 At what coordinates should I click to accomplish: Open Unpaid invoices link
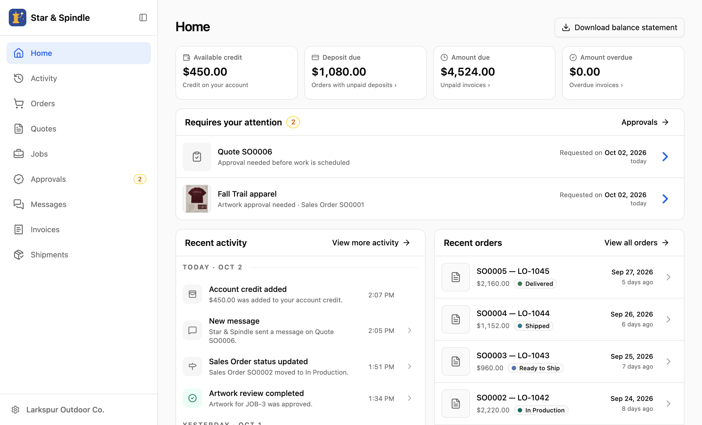[x=465, y=85]
